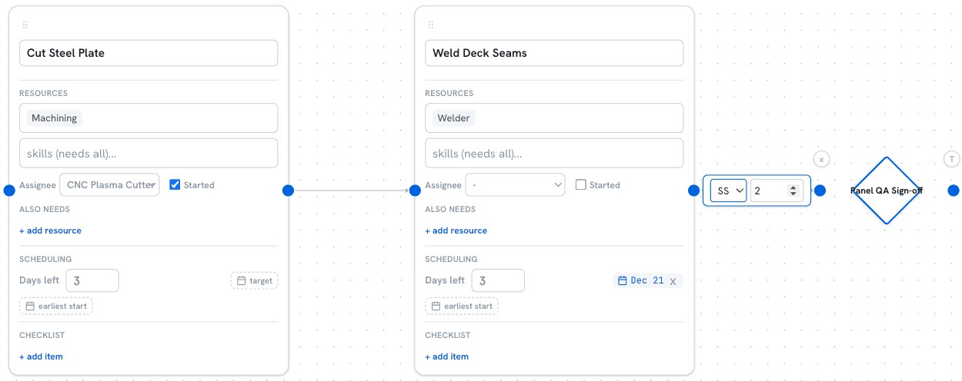Viewport: 962px width, 381px height.
Task: Add resource to Weld Deck Seams
Action: click(x=456, y=230)
